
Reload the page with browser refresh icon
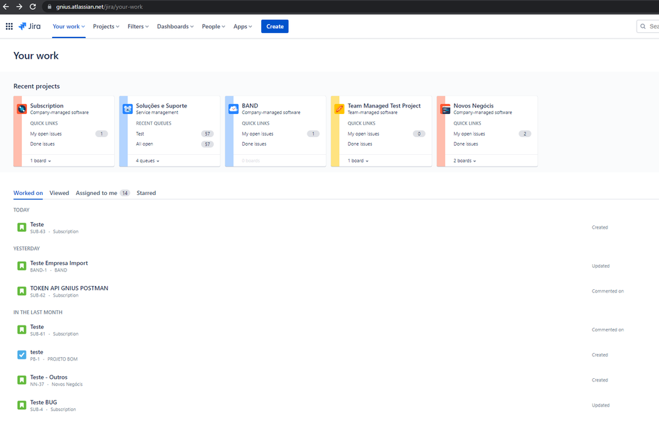33,7
